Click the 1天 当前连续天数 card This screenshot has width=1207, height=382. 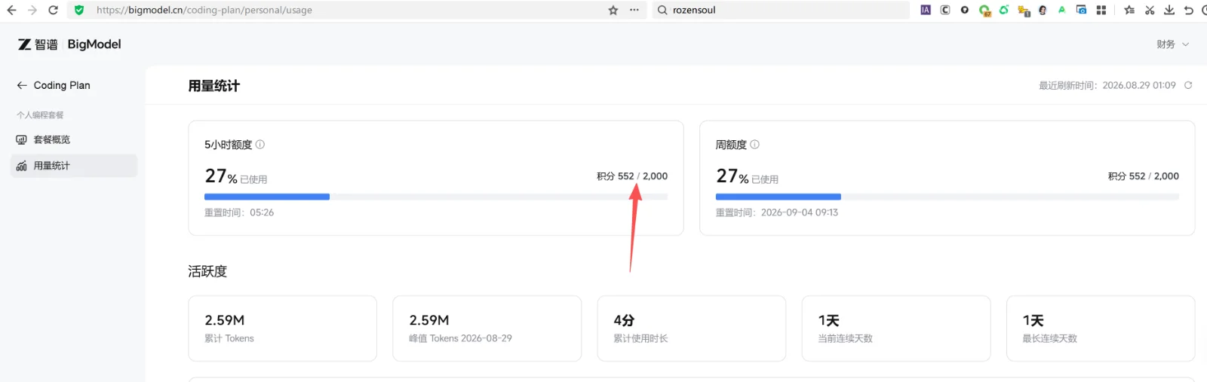(x=896, y=329)
